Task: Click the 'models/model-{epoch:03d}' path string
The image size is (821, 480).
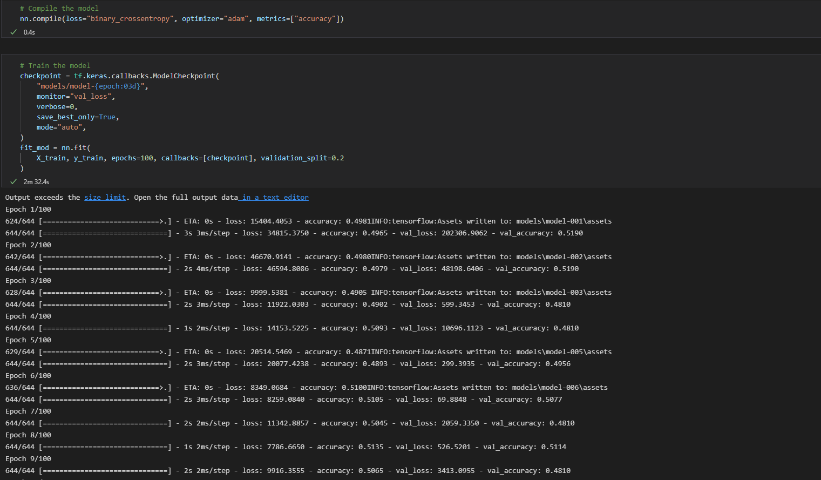Action: tap(89, 85)
